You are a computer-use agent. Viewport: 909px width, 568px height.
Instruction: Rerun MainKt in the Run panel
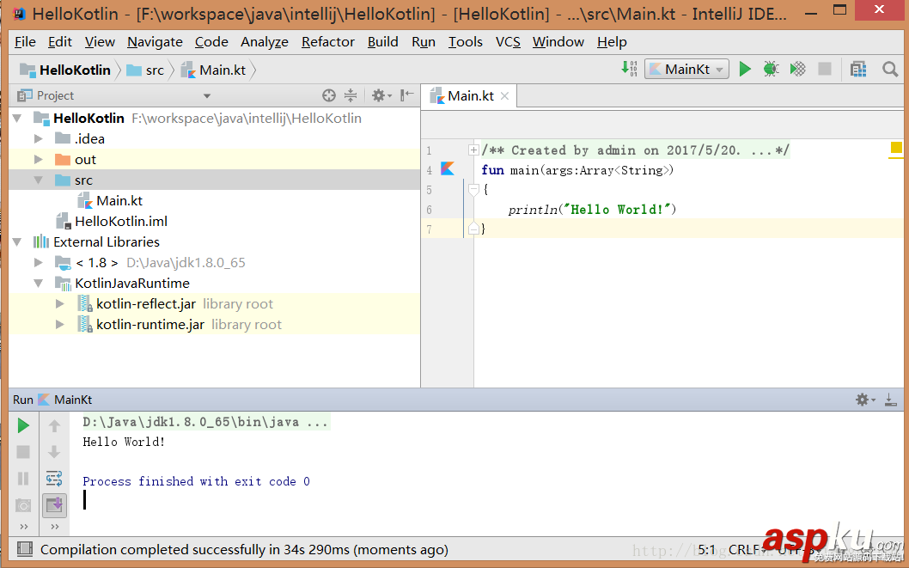[23, 425]
